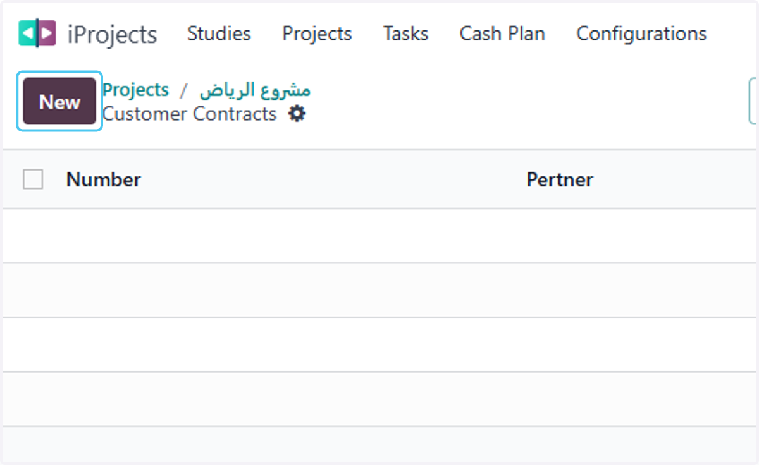This screenshot has height=465, width=759.
Task: Focus the search box at right edge
Action: pos(753,101)
